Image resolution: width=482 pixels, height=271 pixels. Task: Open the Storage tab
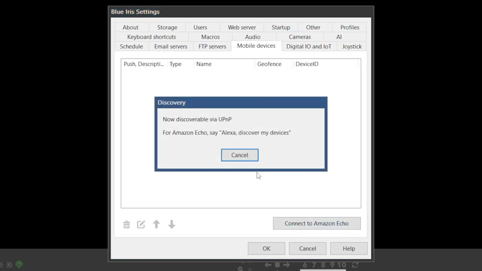(x=167, y=27)
